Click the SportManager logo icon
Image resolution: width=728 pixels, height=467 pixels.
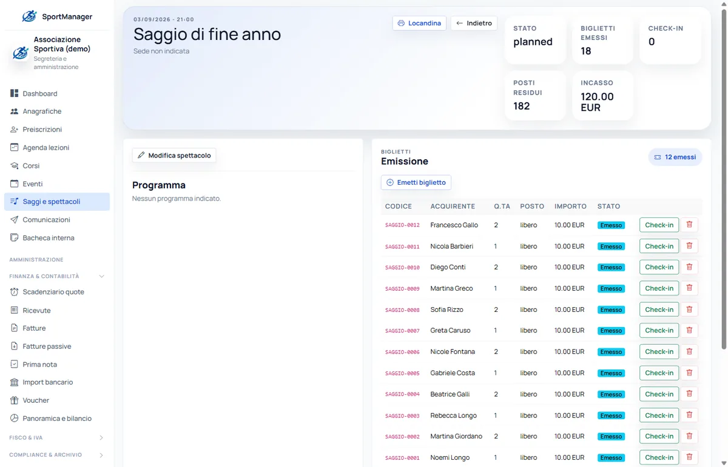[29, 16]
